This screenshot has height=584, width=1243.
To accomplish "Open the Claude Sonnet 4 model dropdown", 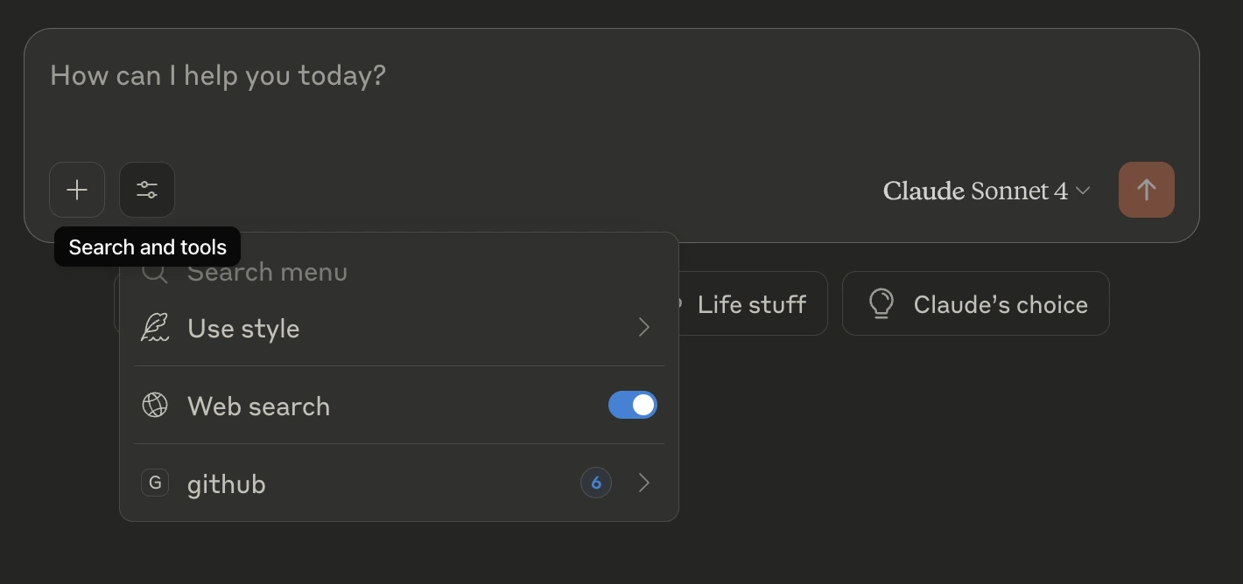I will click(987, 191).
